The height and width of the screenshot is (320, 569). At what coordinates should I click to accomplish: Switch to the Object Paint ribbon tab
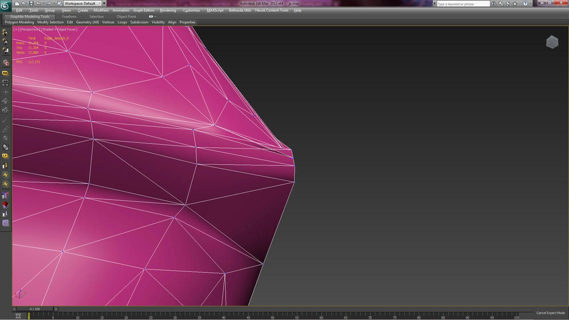click(x=127, y=16)
